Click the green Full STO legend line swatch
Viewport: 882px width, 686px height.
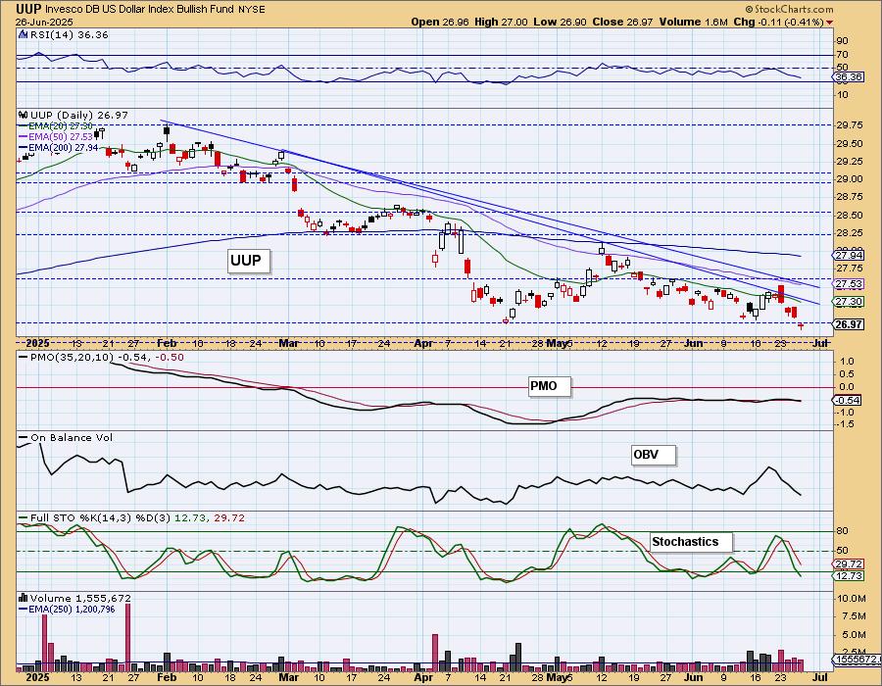pyautogui.click(x=24, y=518)
